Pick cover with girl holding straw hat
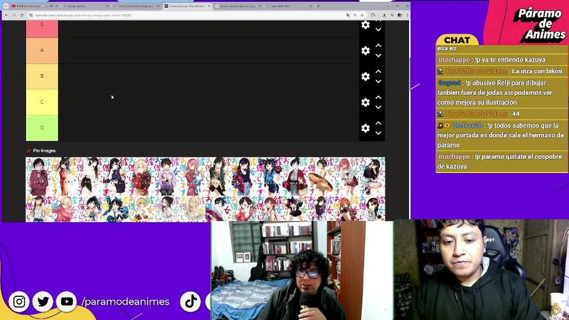 click(x=321, y=176)
